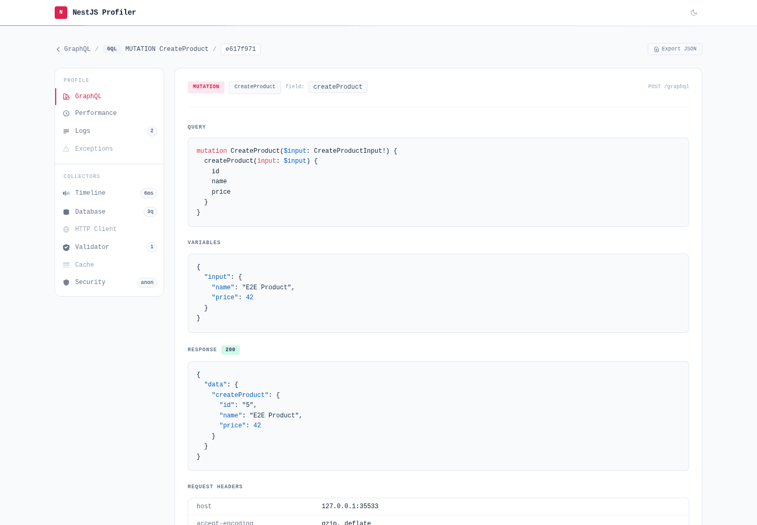
Task: Click the mutation keyword in the query
Action: [212, 151]
